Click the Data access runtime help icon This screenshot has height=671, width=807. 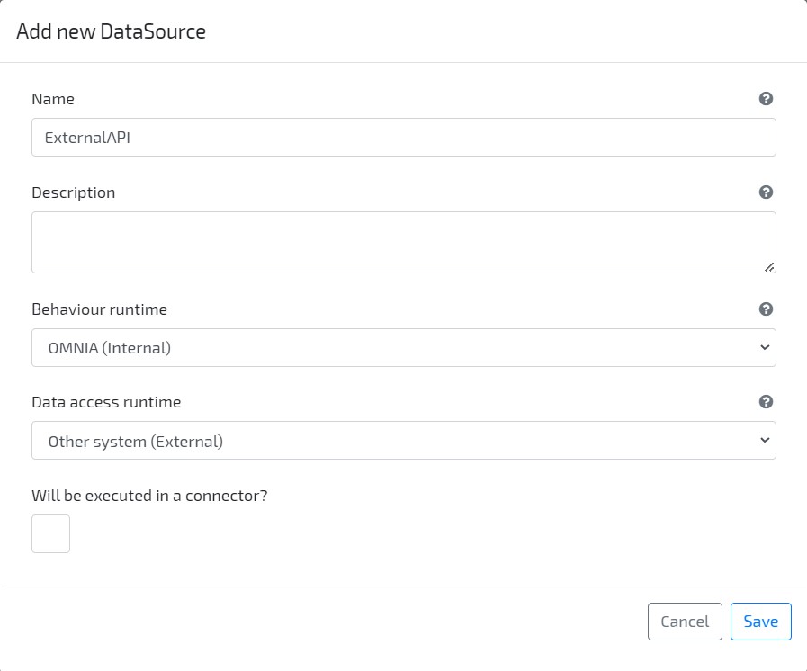pos(766,402)
